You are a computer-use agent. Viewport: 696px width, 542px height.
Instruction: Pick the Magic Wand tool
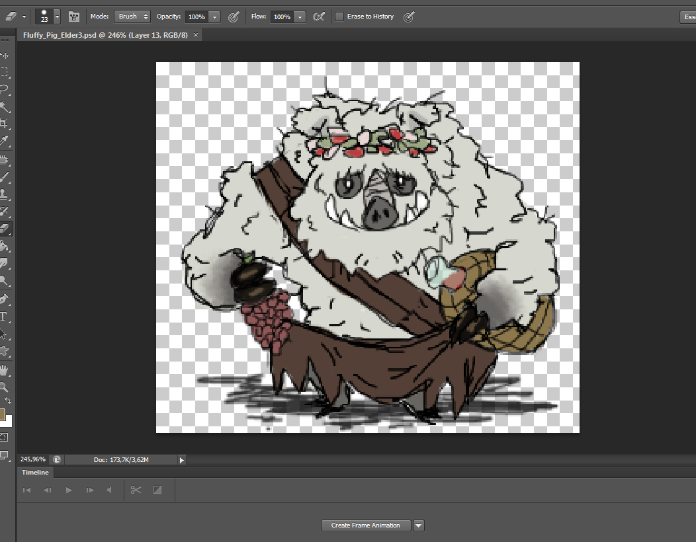(x=5, y=106)
